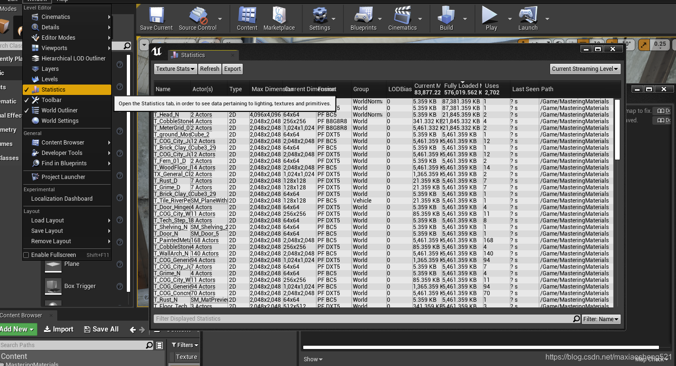Expand the Load Layout submenu
Screen dimensions: 676x366
point(67,221)
